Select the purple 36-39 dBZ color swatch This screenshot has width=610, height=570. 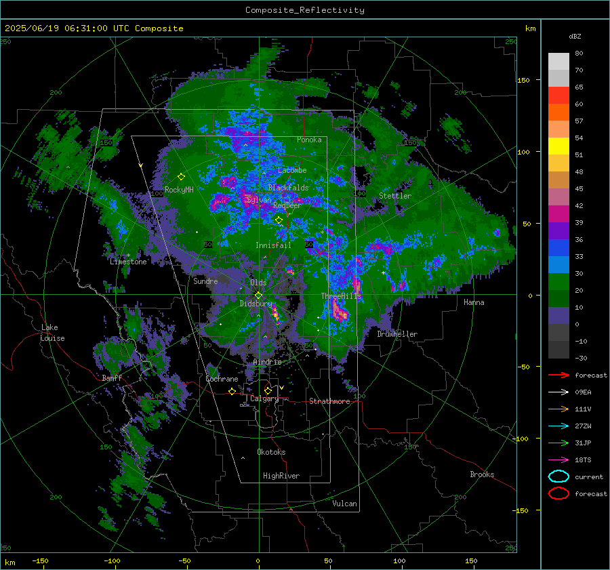click(x=558, y=231)
